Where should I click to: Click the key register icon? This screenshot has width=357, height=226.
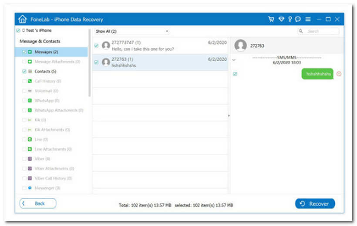pyautogui.click(x=290, y=19)
